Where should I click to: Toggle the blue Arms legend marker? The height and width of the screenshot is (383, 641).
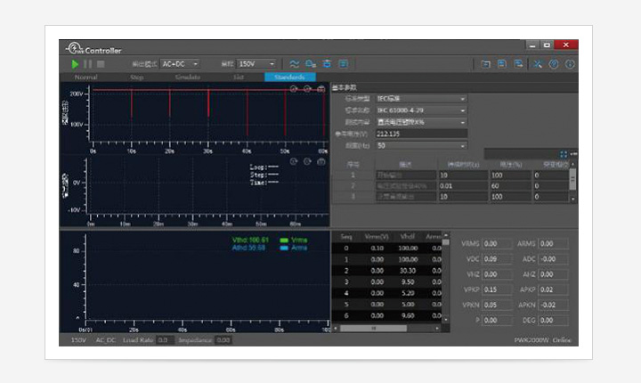(x=285, y=249)
